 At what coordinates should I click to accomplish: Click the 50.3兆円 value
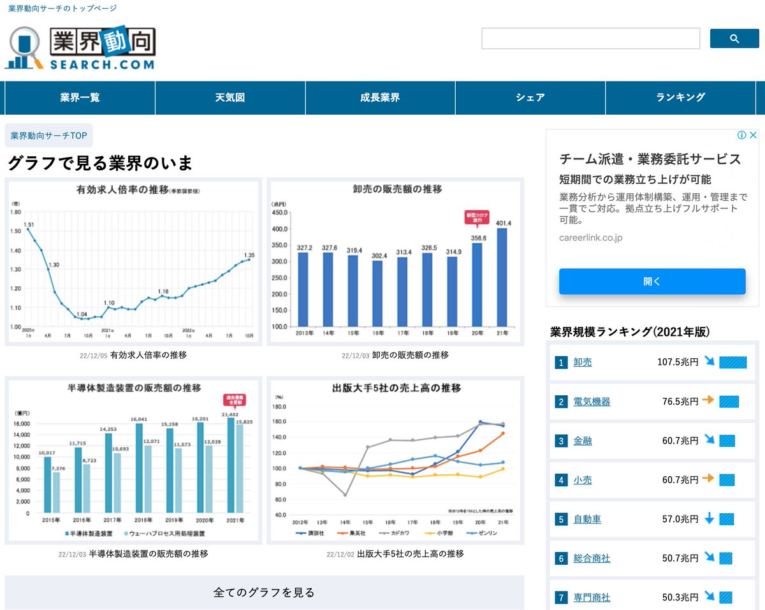click(x=680, y=598)
